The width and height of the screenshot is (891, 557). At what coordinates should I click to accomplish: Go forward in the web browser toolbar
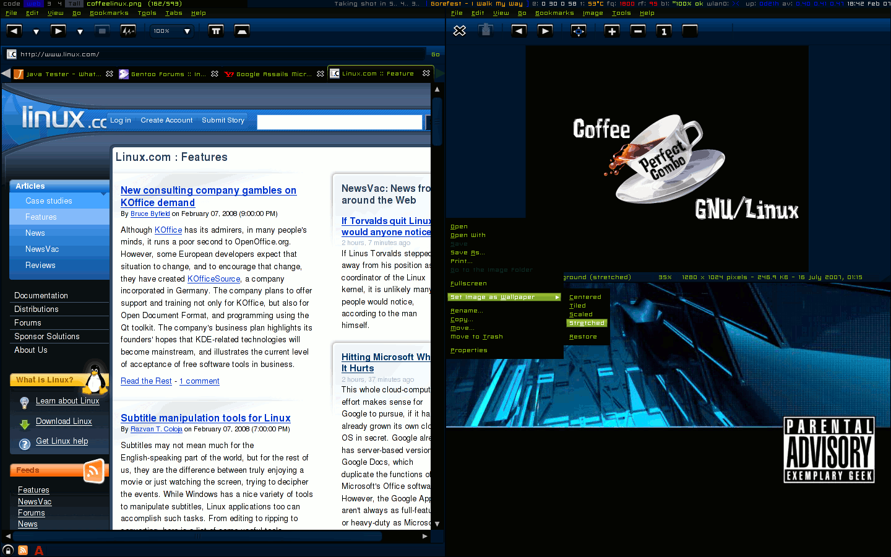coord(58,30)
